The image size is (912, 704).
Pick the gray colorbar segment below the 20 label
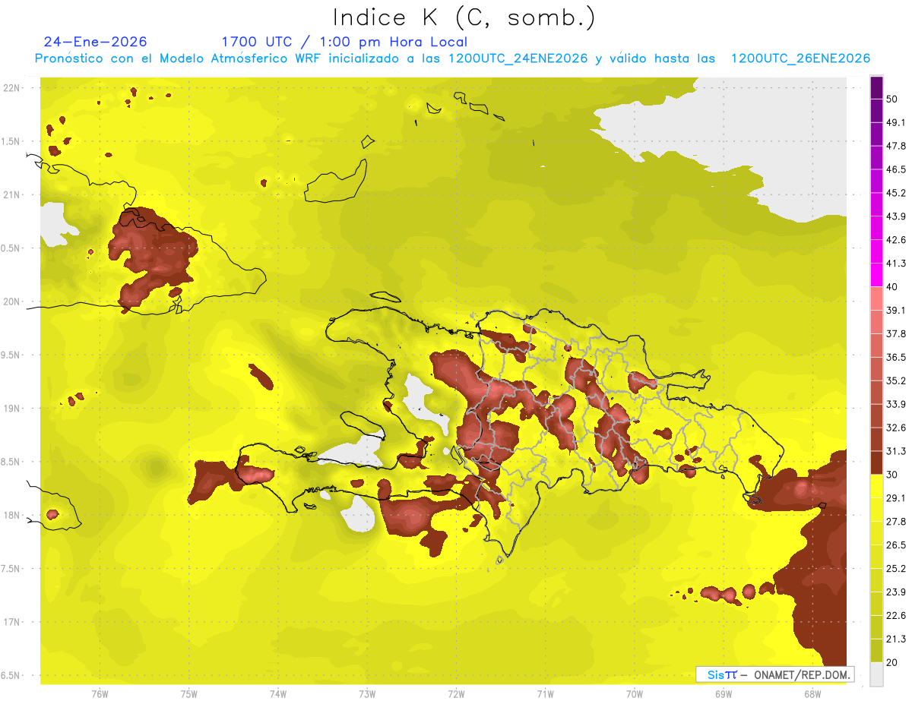(877, 674)
